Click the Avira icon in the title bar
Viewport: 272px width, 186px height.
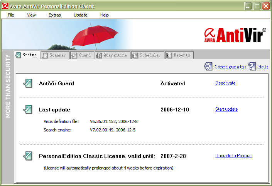click(x=5, y=6)
